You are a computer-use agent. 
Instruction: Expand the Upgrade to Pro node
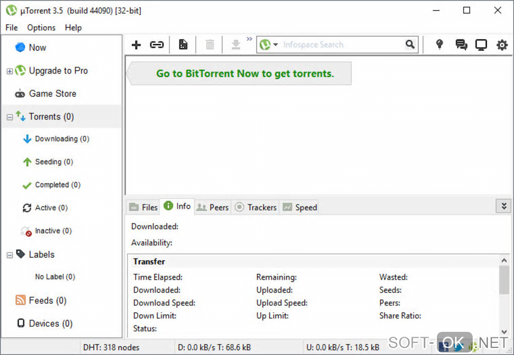pyautogui.click(x=10, y=71)
